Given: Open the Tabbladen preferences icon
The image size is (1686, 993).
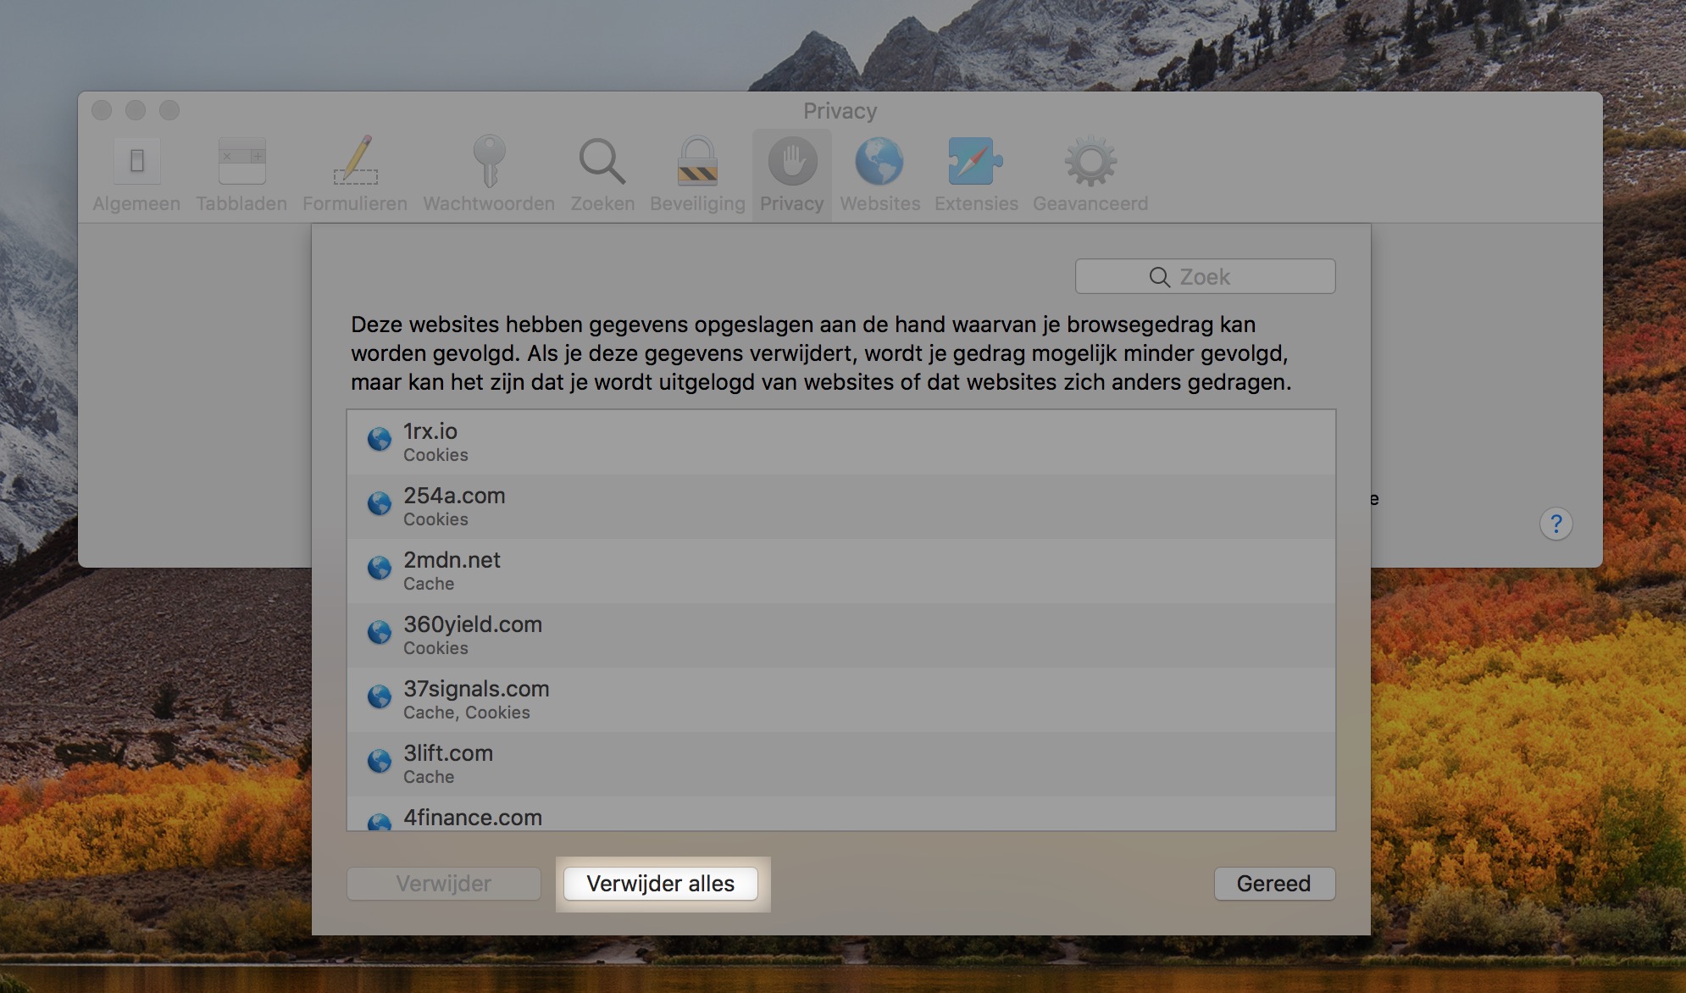Looking at the screenshot, I should point(241,163).
